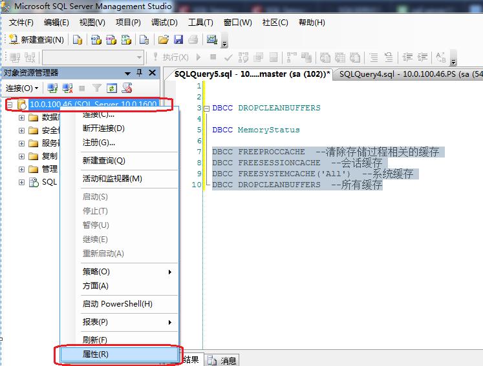Expand the 复制 folder node

tap(21, 156)
